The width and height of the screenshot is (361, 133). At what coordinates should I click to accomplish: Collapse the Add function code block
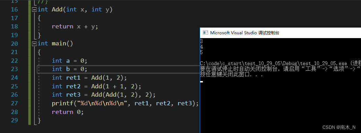pyautogui.click(x=34, y=10)
